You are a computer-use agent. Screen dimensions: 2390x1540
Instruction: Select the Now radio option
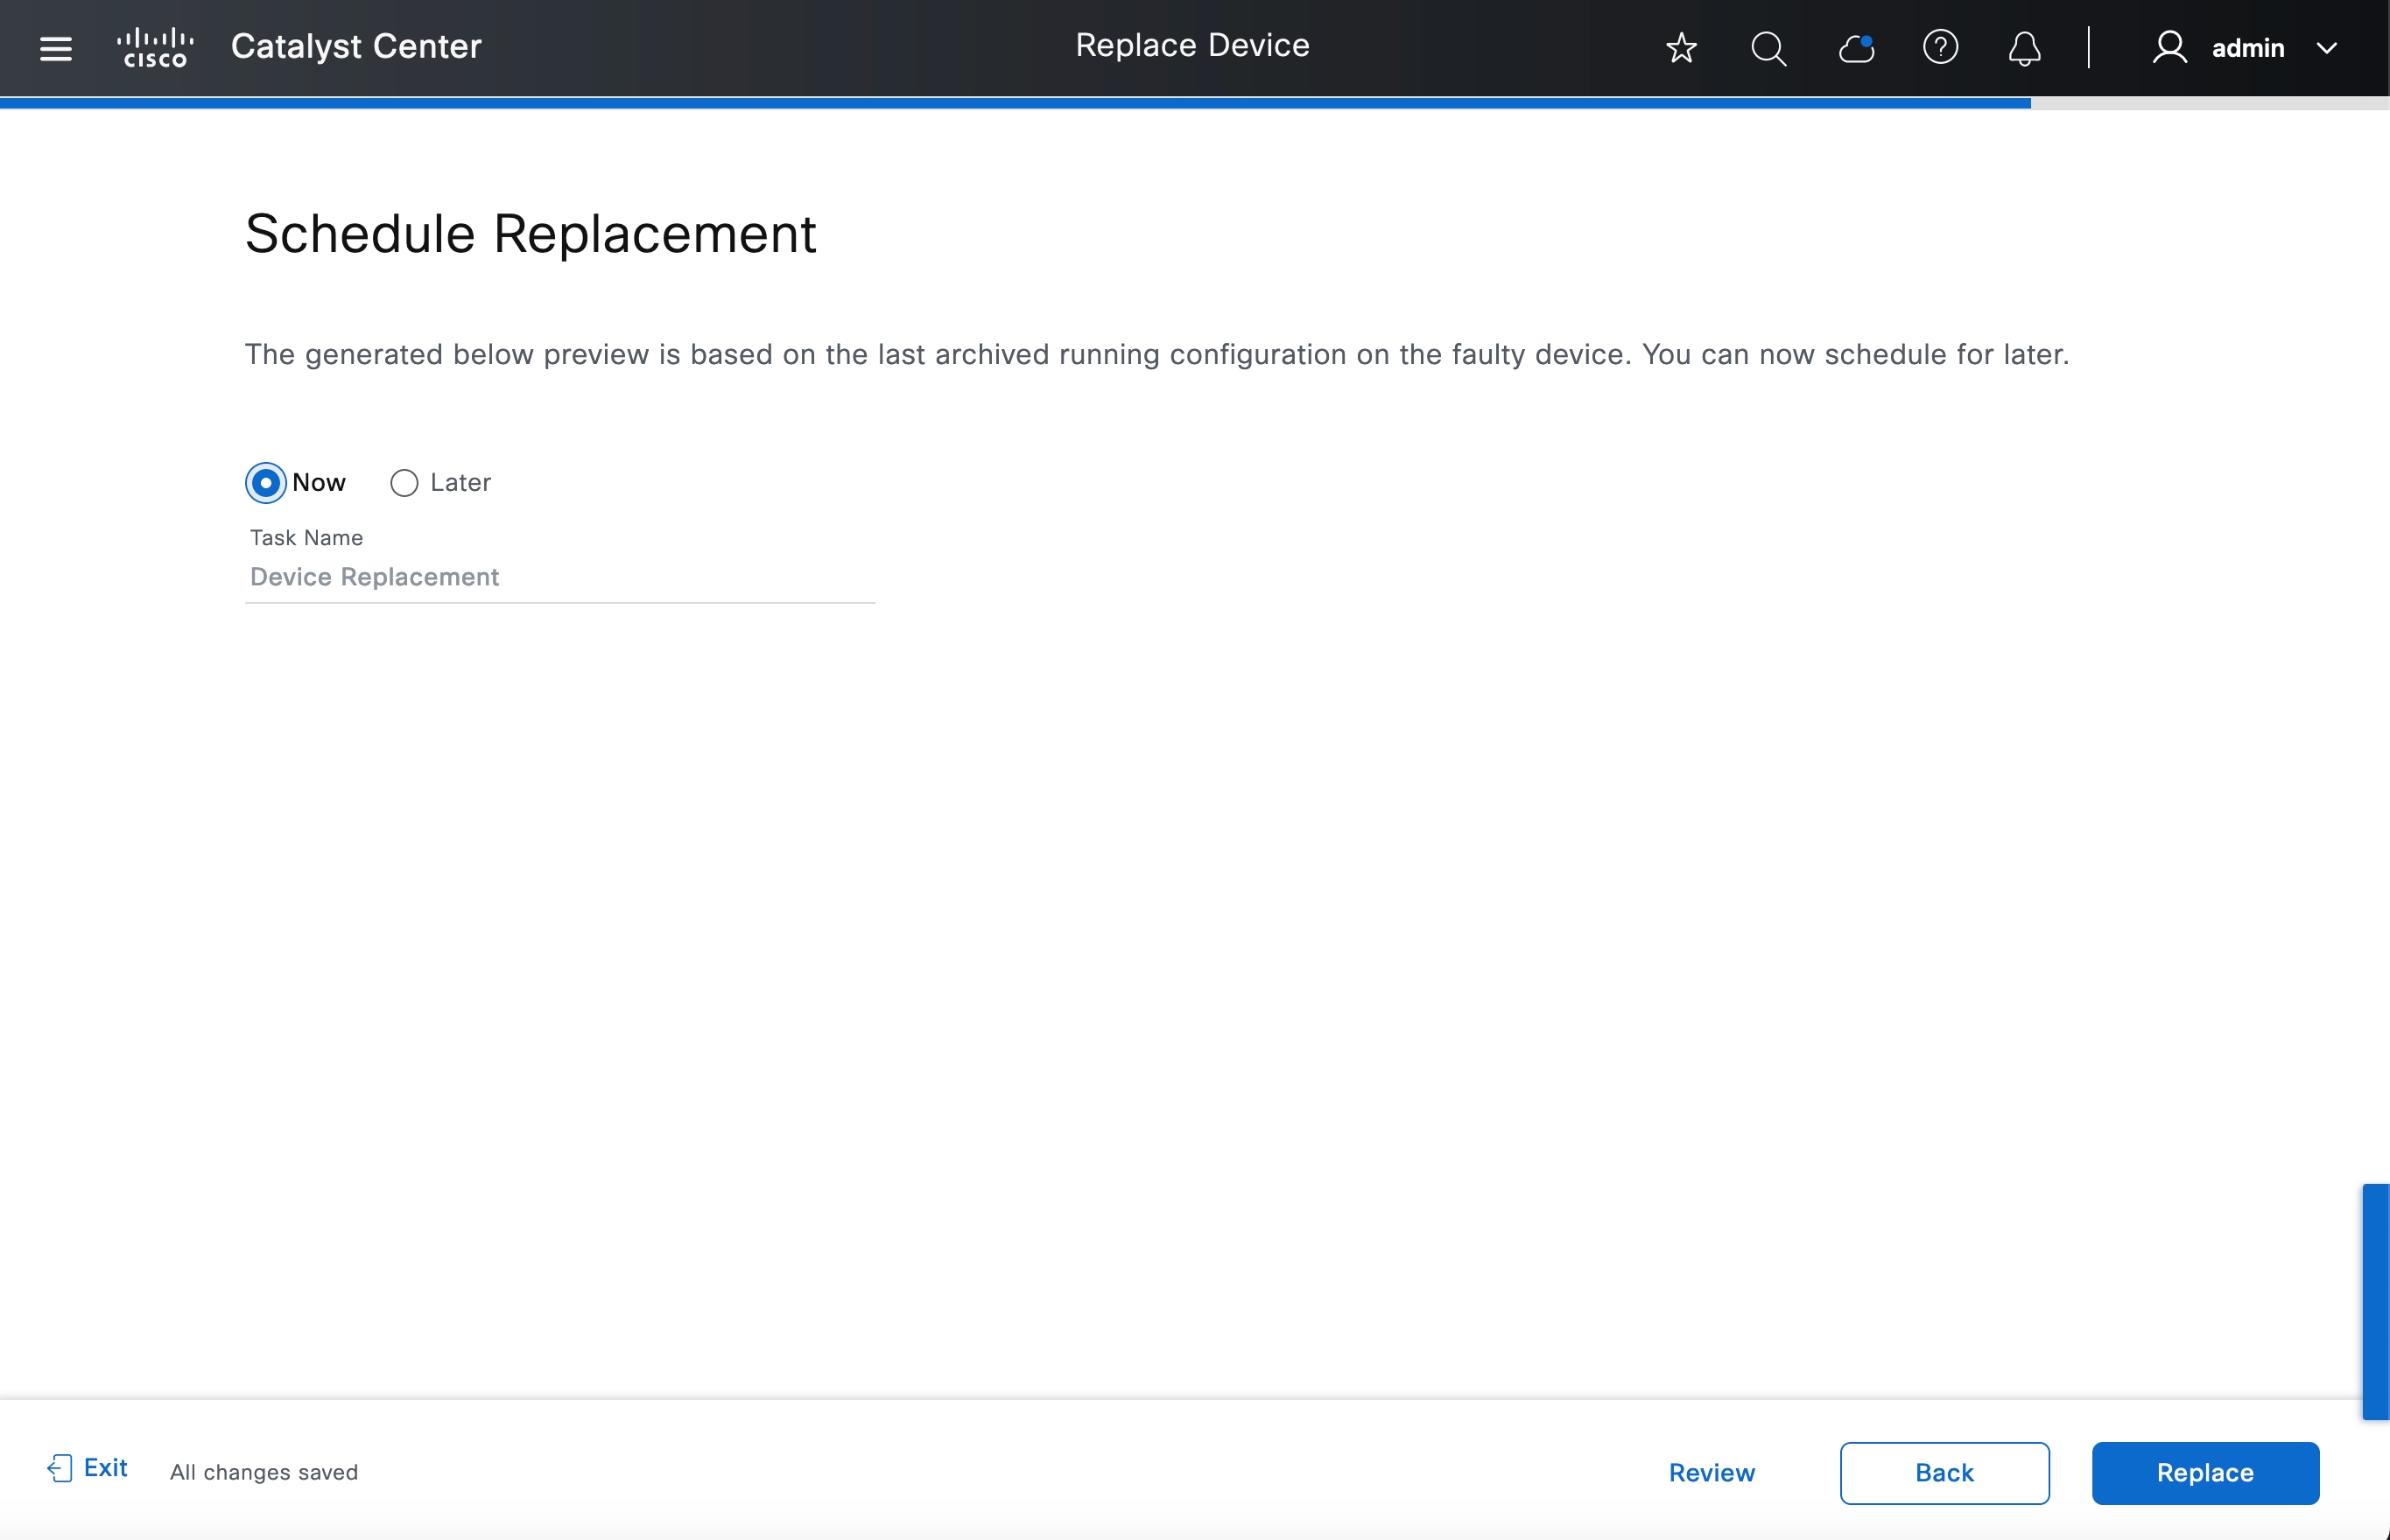(x=266, y=483)
